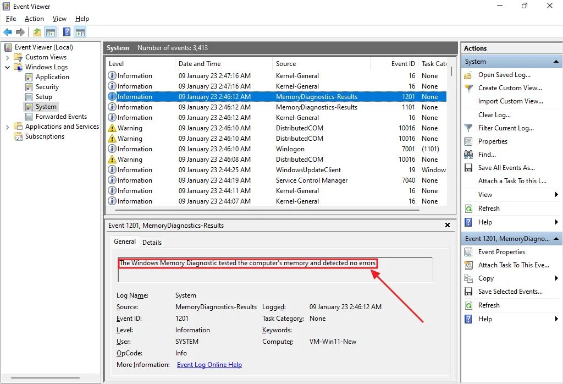Click the Forward arrow toolbar icon
Viewport: 563px width, 384px height.
(20, 32)
